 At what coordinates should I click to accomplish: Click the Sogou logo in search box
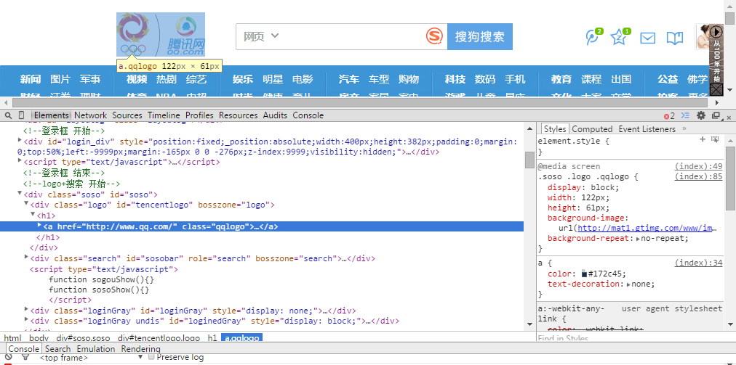coord(435,36)
